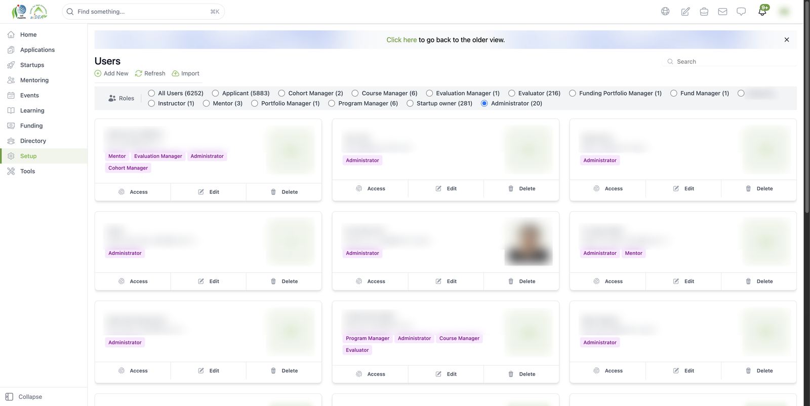Click the Add New plus icon
The height and width of the screenshot is (406, 810).
(98, 73)
